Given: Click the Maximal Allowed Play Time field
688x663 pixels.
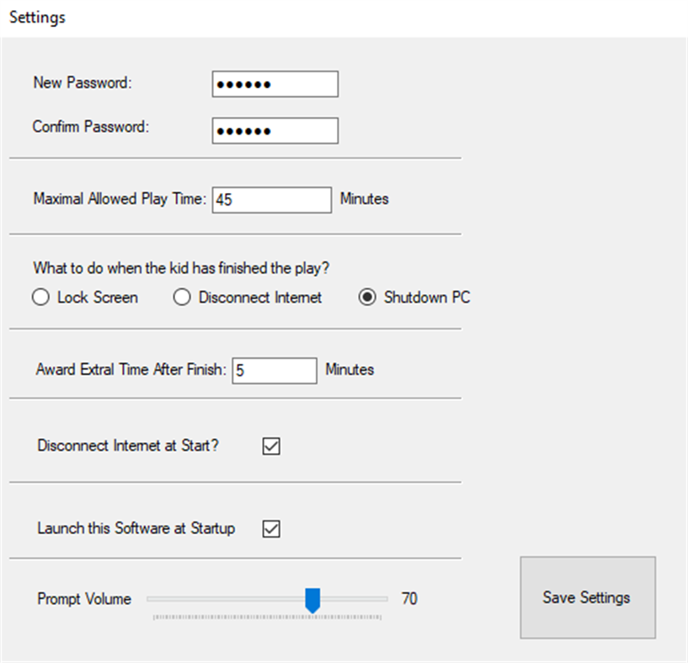Looking at the screenshot, I should click(271, 200).
